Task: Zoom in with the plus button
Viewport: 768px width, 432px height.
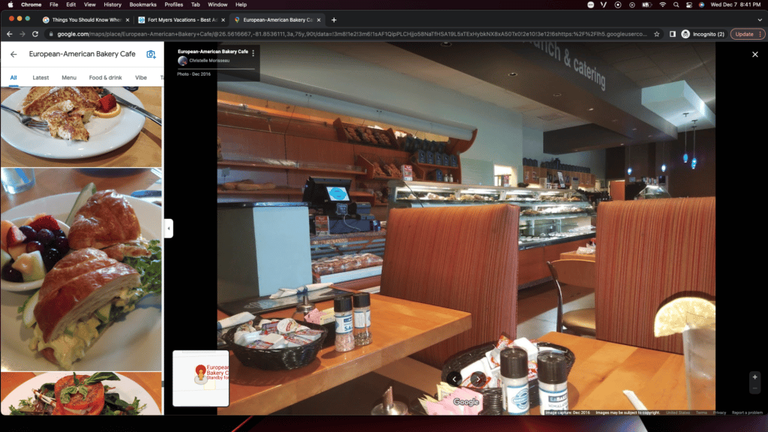Action: (x=754, y=376)
